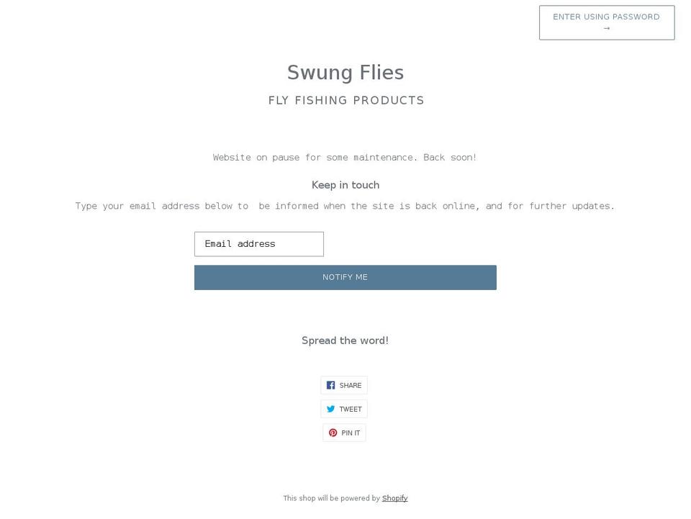Viewport: 691px width, 519px height.
Task: Select the PIN IT button with Pinterest logo
Action: coord(344,432)
